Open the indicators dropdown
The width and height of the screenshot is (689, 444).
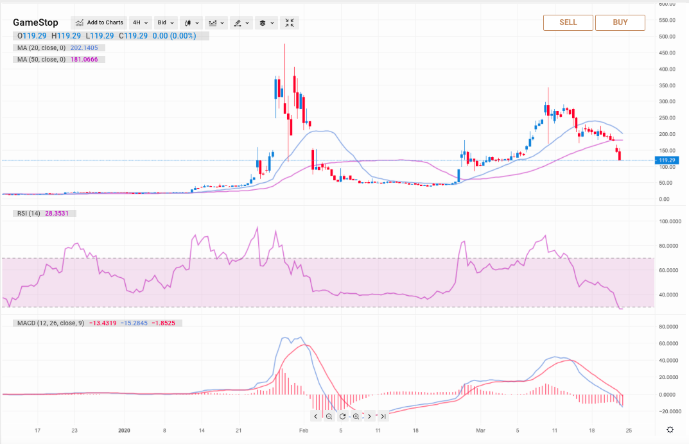216,22
